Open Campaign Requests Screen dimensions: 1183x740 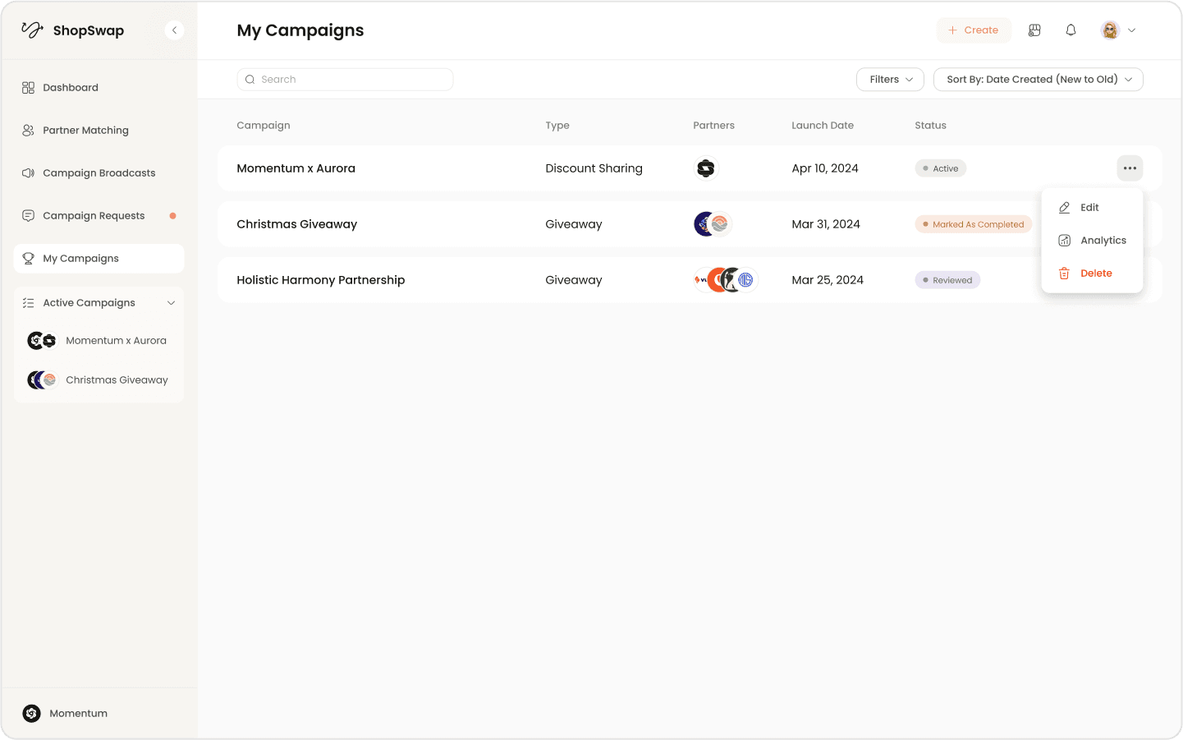[93, 215]
